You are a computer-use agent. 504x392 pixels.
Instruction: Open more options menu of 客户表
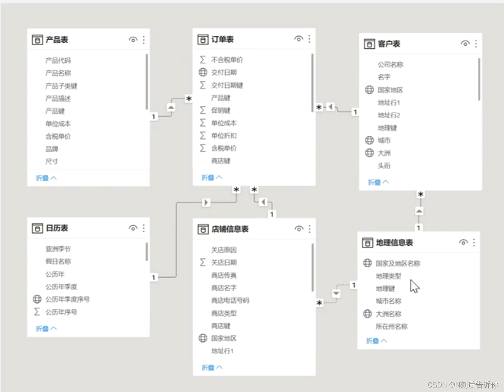pyautogui.click(x=476, y=43)
